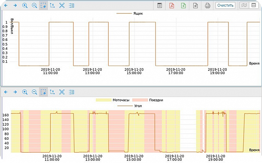Click 17:00:00 time label on lower chart

(x=174, y=158)
